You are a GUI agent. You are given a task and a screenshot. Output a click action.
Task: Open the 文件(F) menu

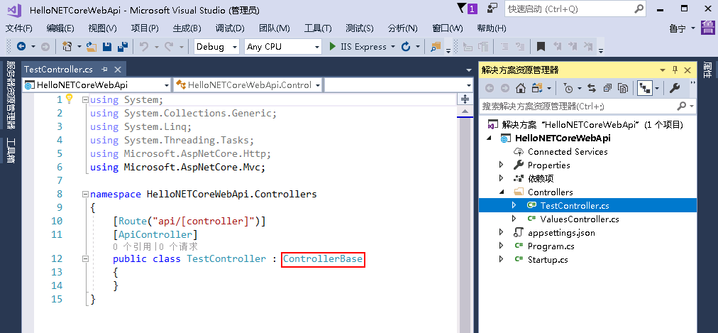[x=19, y=28]
